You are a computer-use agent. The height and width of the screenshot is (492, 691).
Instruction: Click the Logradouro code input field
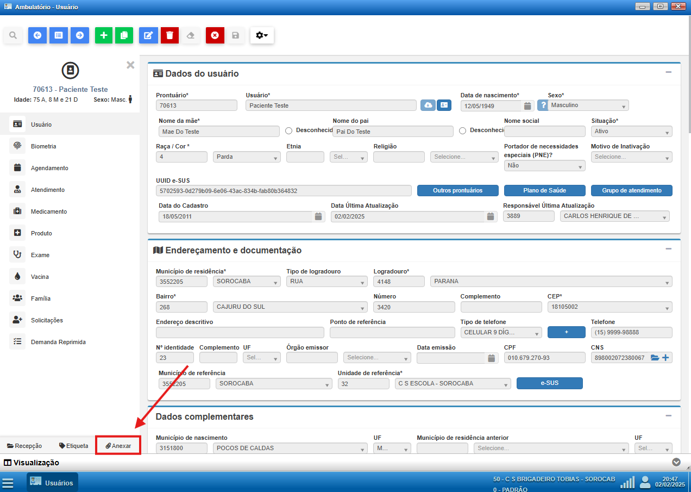(x=399, y=282)
